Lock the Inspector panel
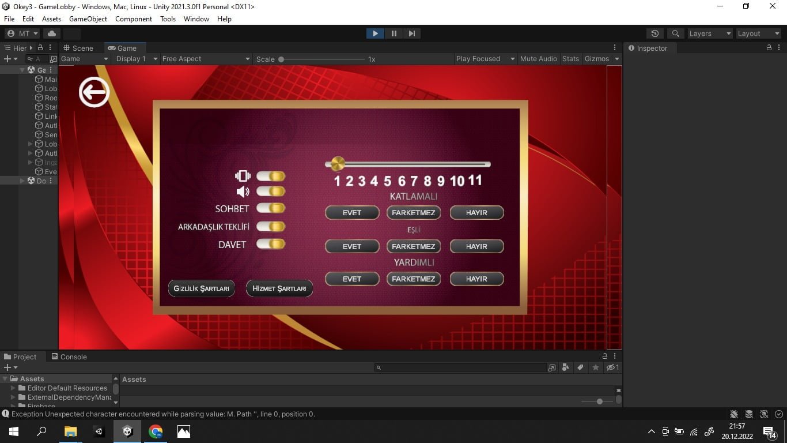 [x=769, y=48]
